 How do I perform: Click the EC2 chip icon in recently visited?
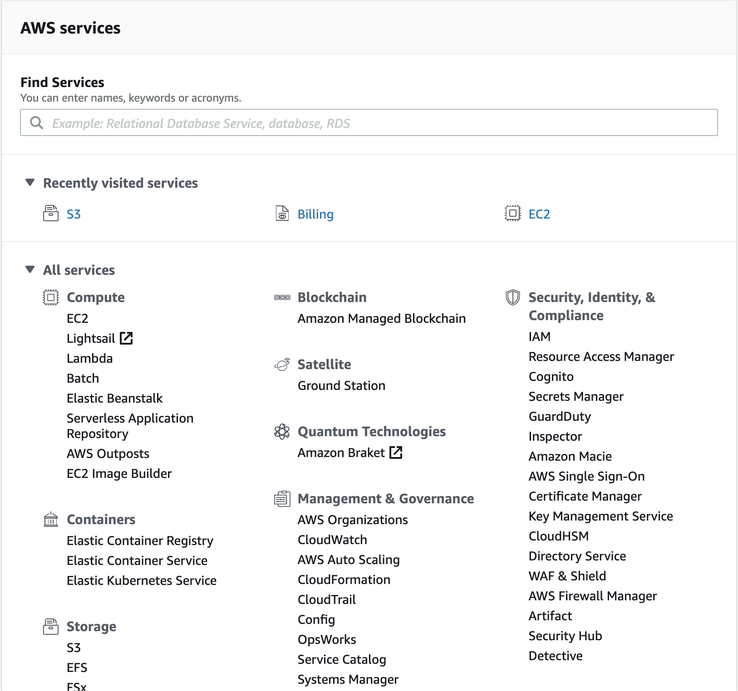point(513,213)
